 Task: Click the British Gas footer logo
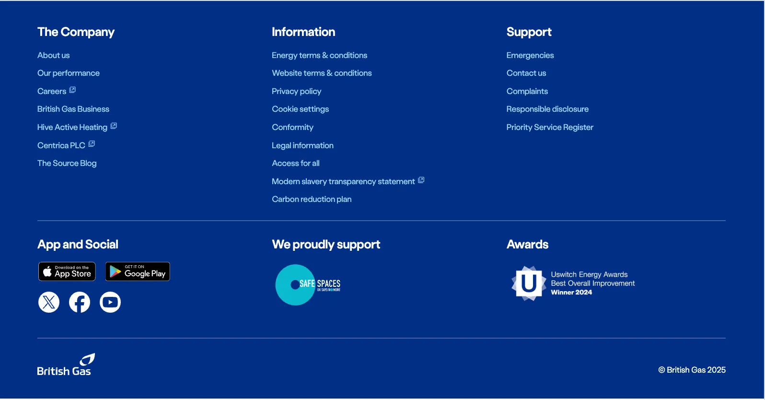point(66,365)
